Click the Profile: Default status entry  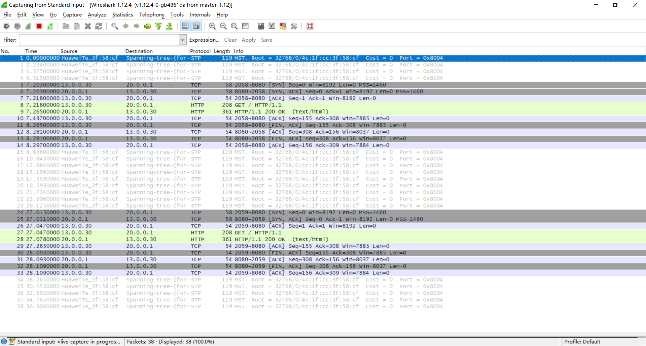(582, 342)
